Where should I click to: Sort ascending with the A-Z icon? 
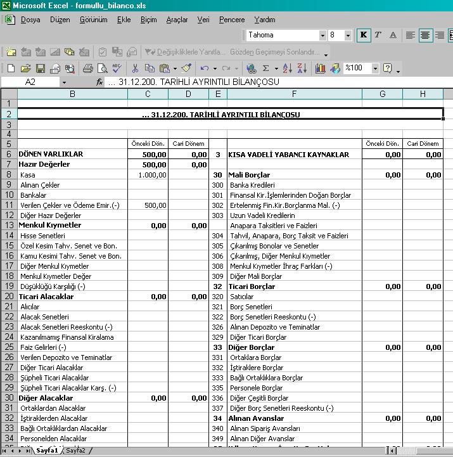287,68
